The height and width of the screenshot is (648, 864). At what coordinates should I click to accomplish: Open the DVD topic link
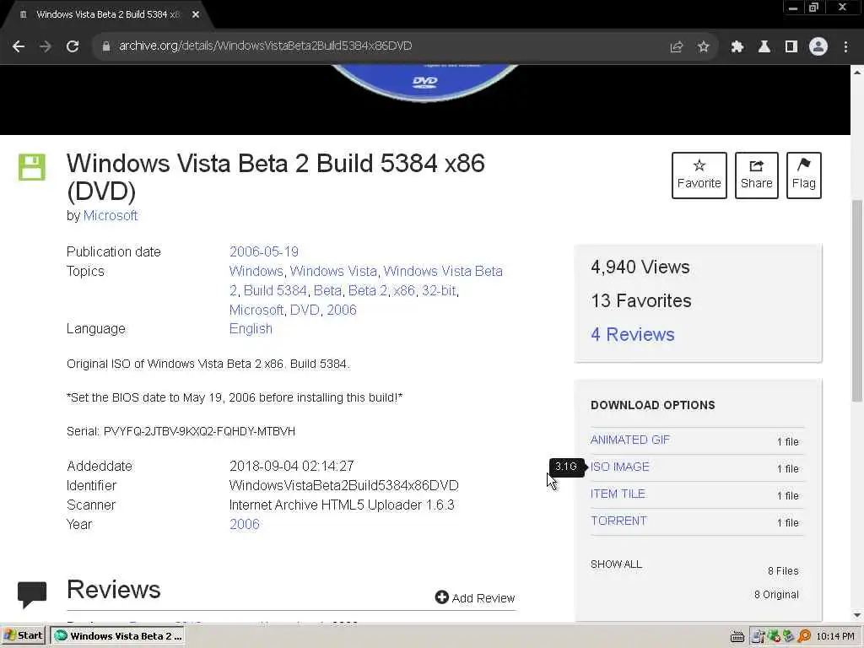[x=305, y=310]
